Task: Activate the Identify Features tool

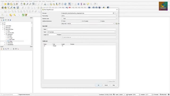Action: 70,4
